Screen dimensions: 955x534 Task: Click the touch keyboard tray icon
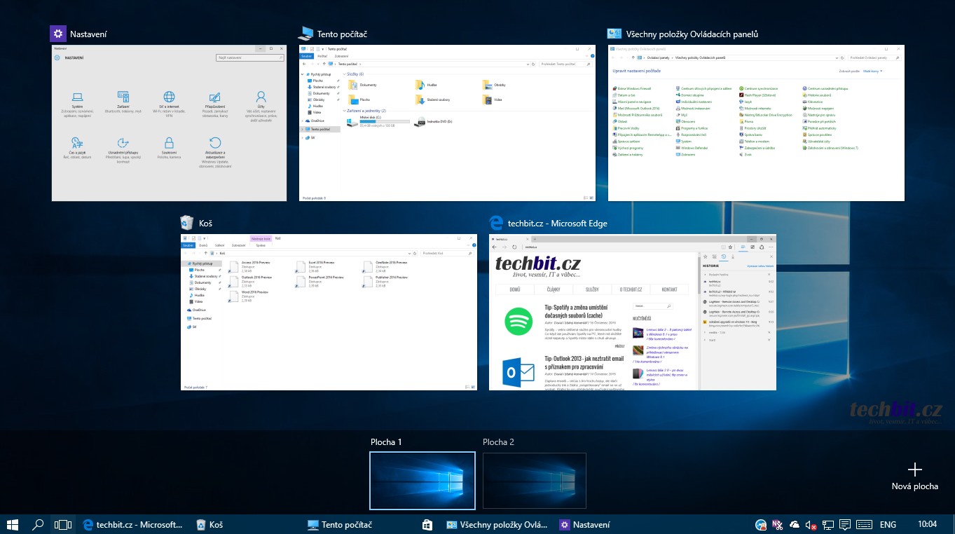pos(863,524)
